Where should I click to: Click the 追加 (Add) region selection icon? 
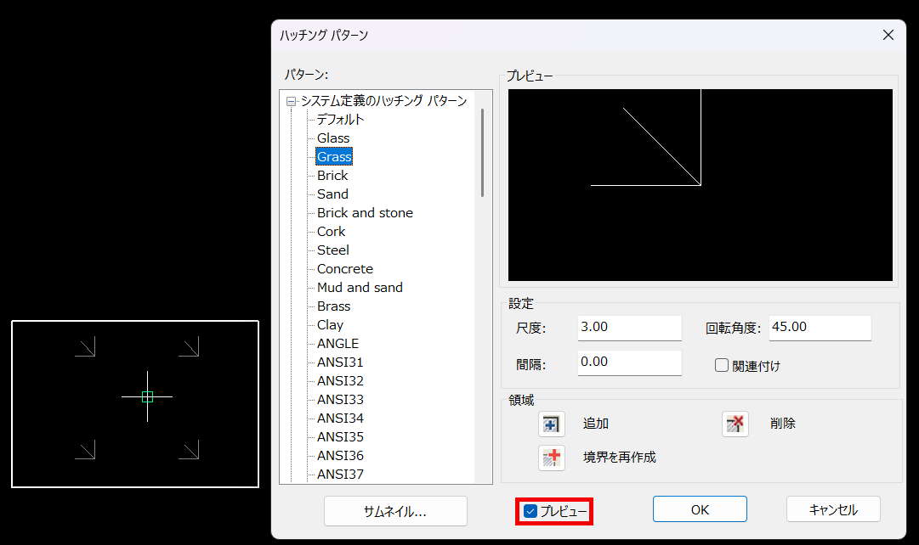[x=551, y=424]
